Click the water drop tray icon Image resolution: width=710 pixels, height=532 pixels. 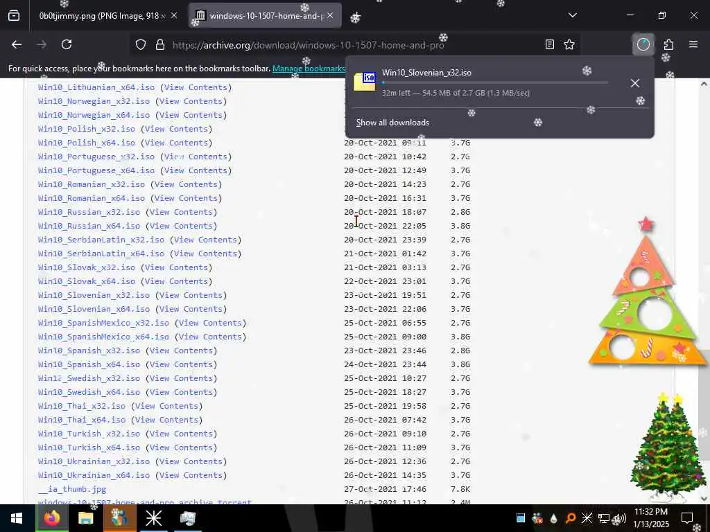554,518
